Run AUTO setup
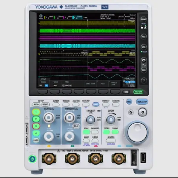Screen dimensions: 178x178 pos(36,104)
